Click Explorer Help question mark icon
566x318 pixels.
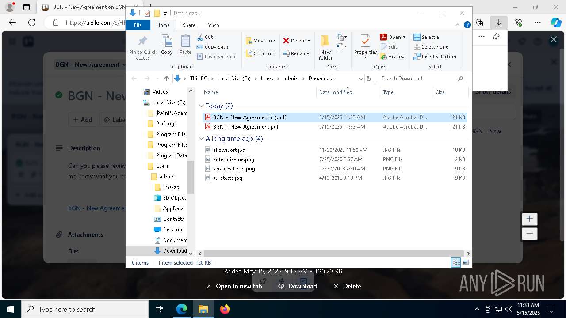pyautogui.click(x=467, y=25)
